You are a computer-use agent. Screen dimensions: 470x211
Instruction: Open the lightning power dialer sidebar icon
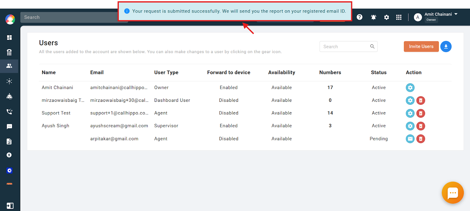pos(9,155)
